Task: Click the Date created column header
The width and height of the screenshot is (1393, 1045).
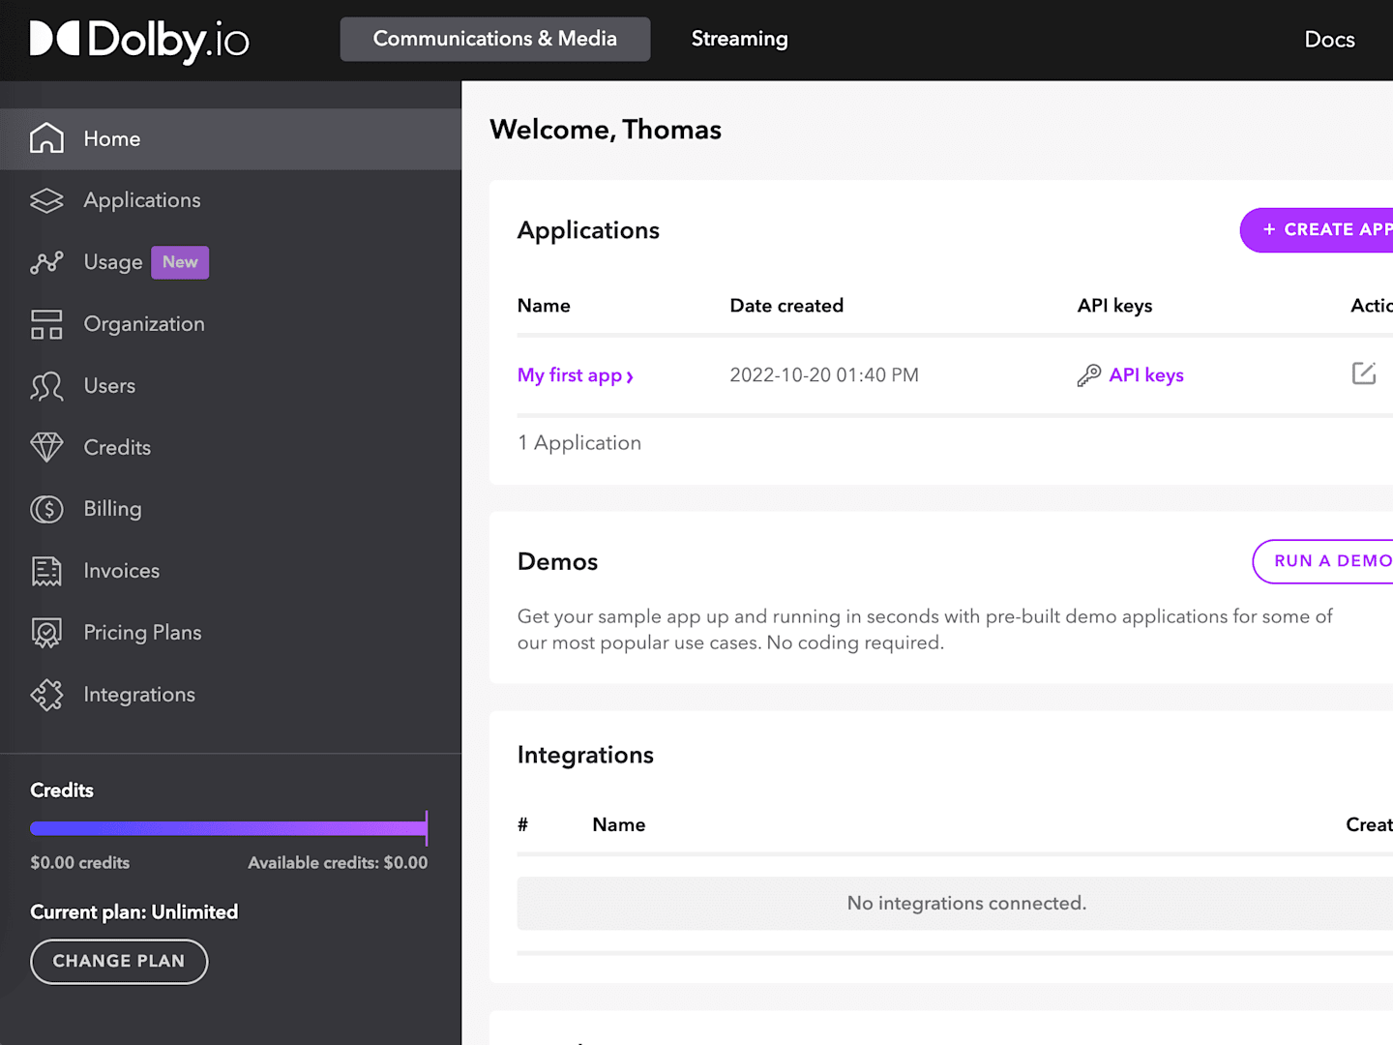Action: tap(786, 306)
